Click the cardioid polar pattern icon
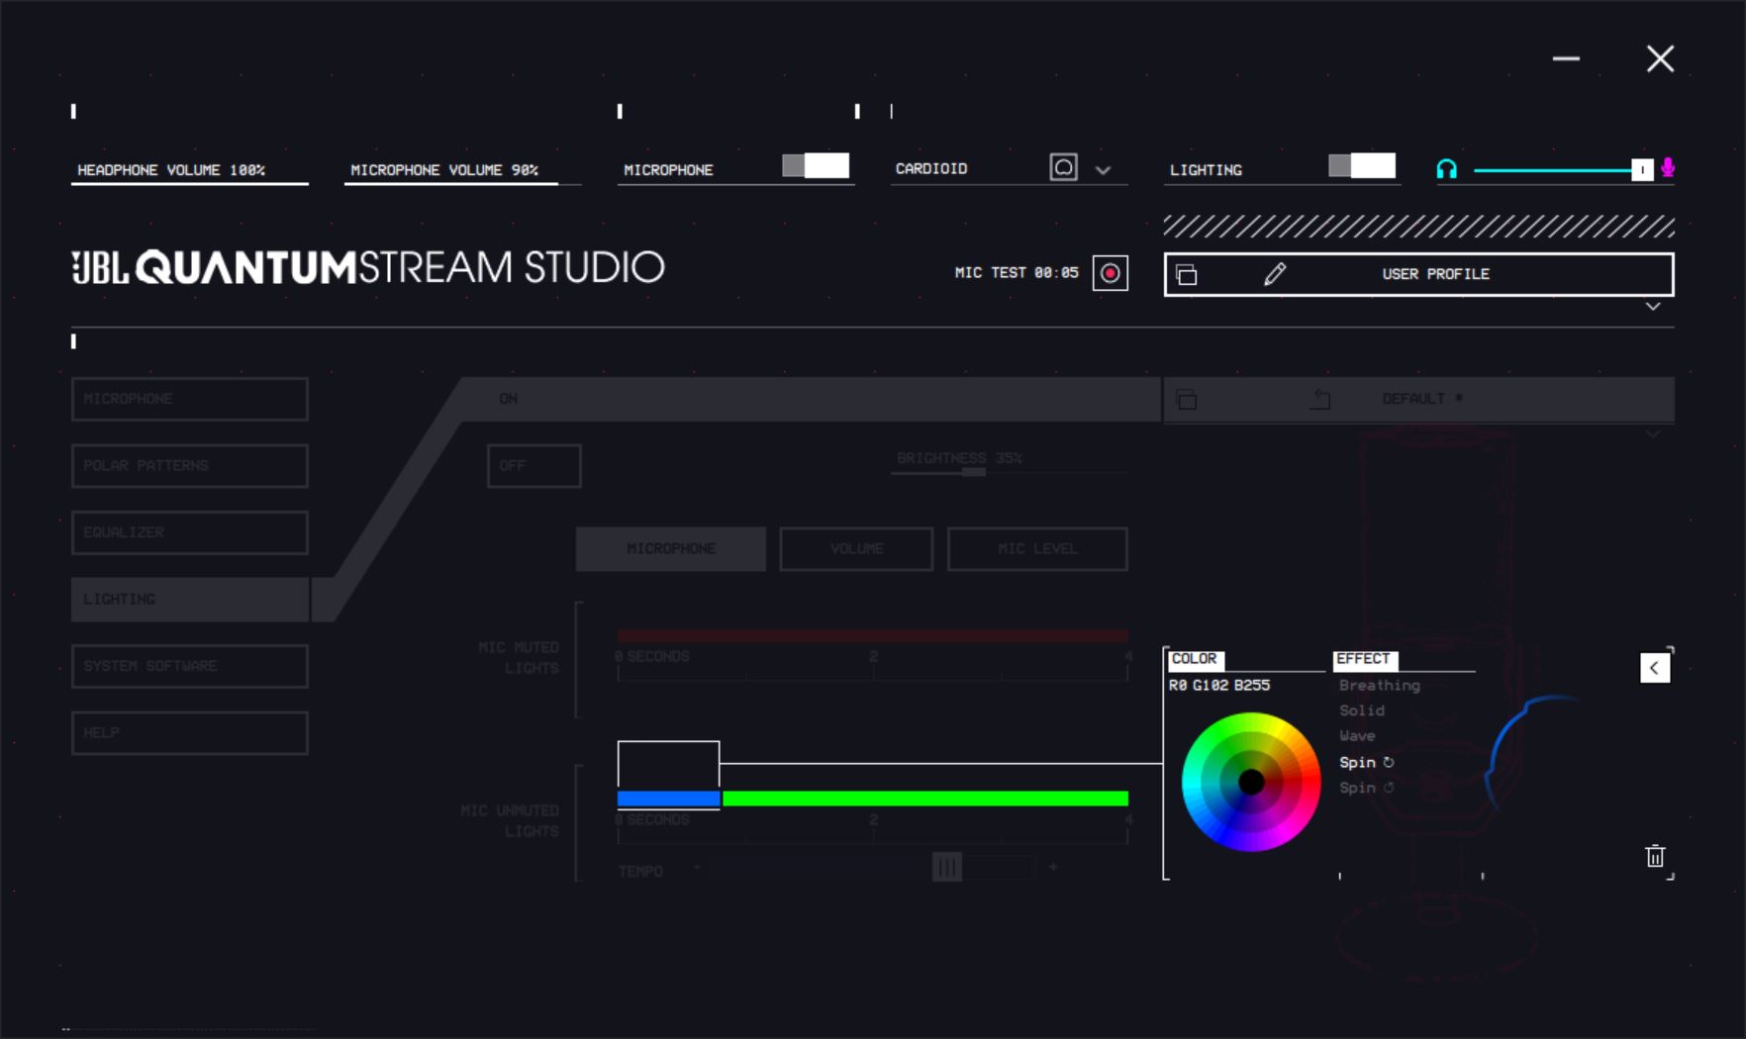The height and width of the screenshot is (1039, 1746). coord(1063,167)
